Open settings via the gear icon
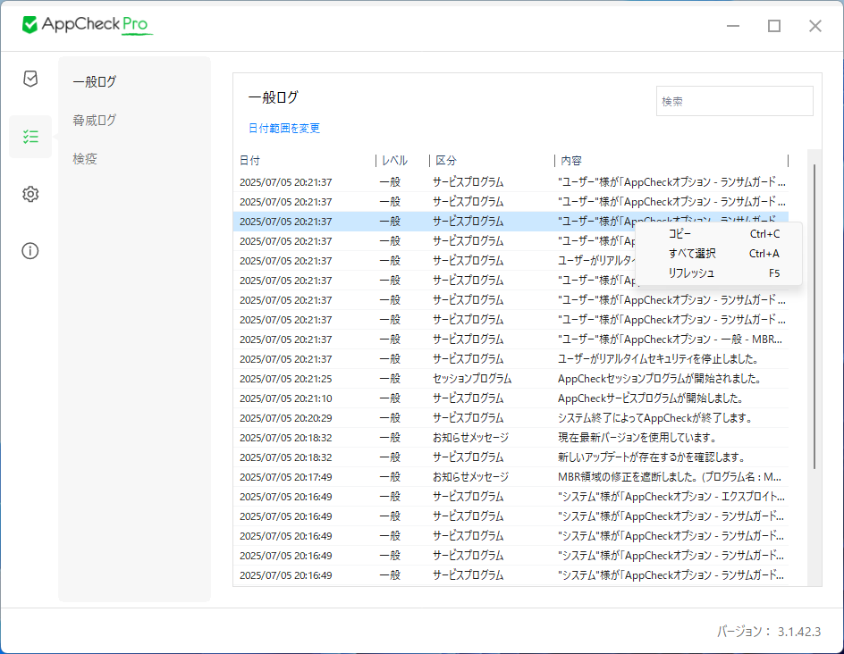The width and height of the screenshot is (844, 654). click(30, 194)
